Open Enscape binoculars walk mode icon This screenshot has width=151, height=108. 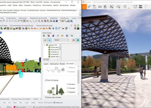[100, 7]
